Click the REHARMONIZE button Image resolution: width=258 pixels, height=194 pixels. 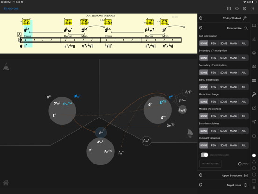pyautogui.click(x=210, y=164)
